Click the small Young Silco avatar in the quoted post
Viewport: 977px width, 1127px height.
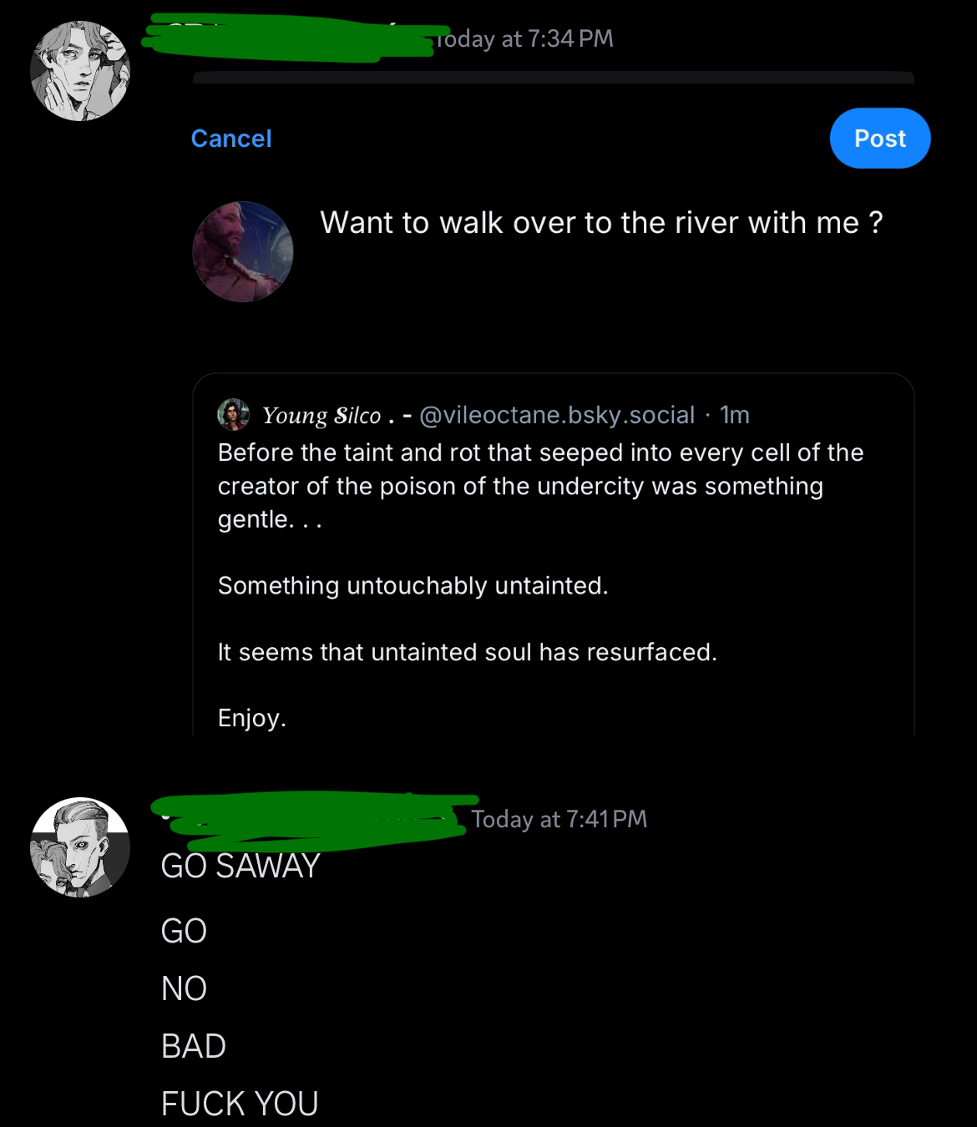[x=233, y=414]
